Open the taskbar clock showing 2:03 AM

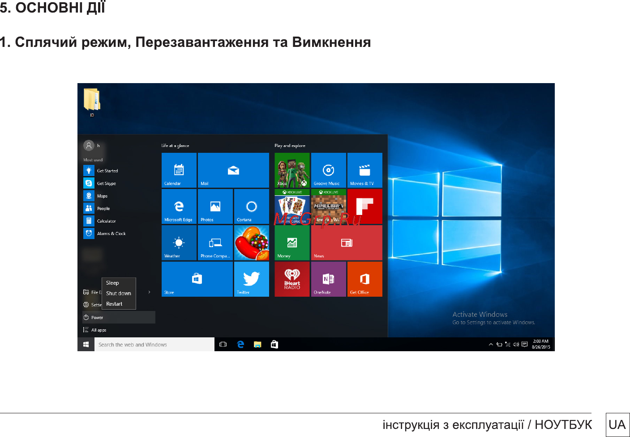click(541, 344)
